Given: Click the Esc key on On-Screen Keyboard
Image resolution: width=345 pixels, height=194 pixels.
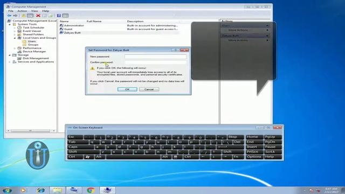Looking at the screenshot, I should [x=75, y=137].
